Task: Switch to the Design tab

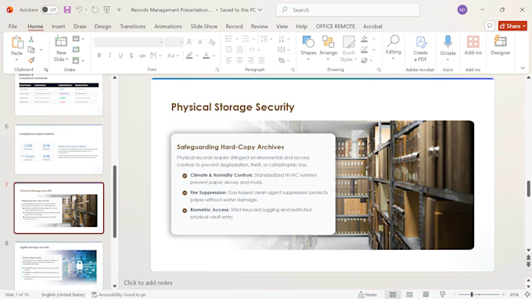Action: (x=102, y=26)
